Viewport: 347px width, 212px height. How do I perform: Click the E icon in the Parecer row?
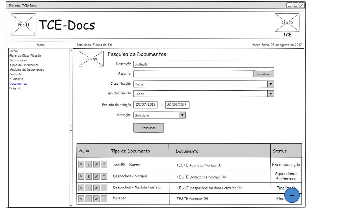coord(89,199)
